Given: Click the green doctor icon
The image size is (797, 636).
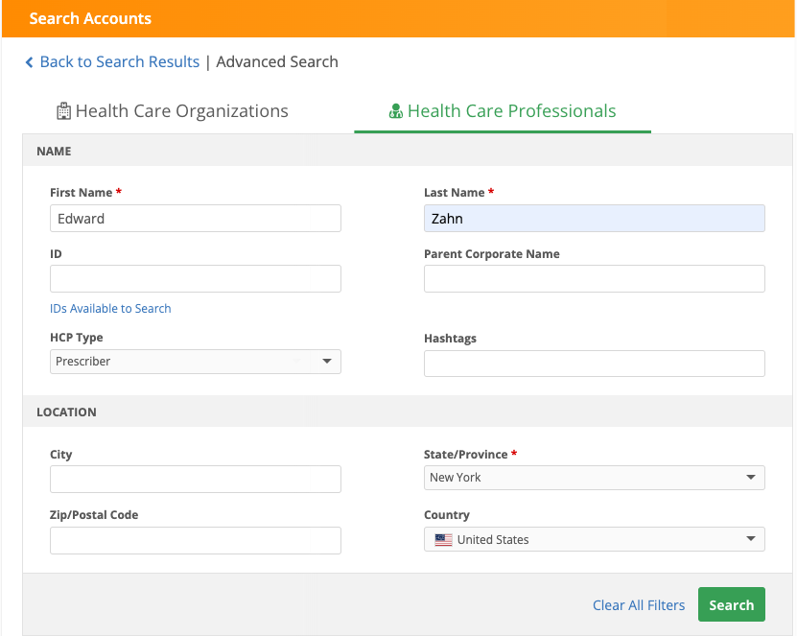Looking at the screenshot, I should [x=395, y=111].
